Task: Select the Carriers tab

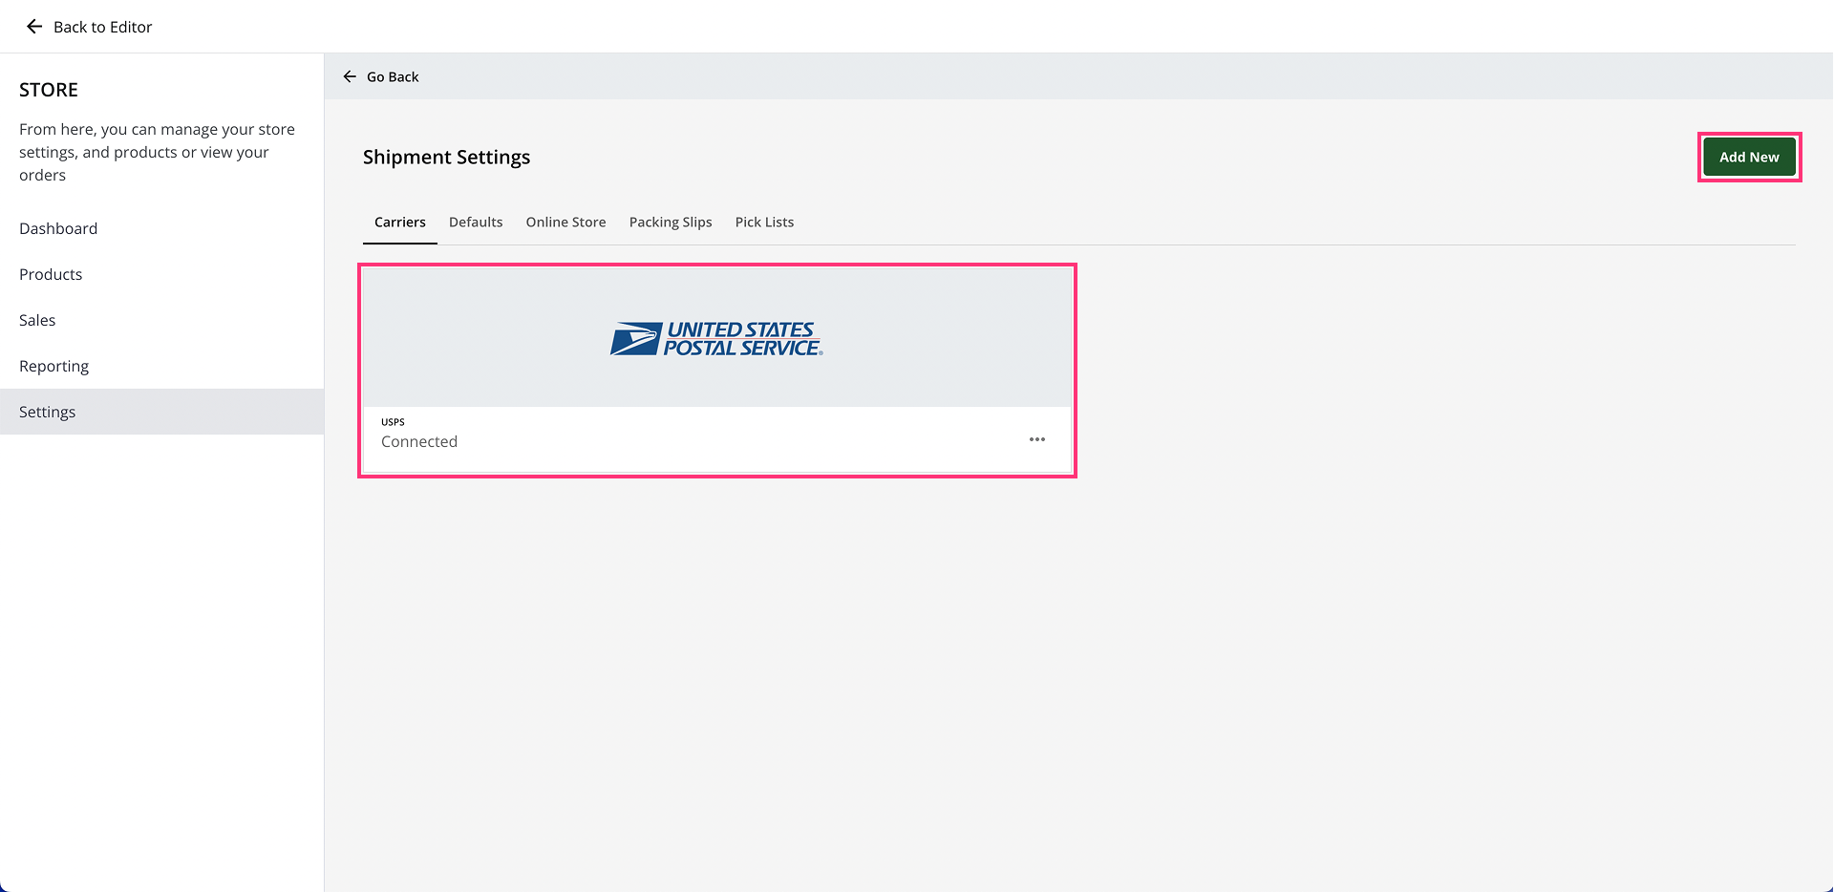Action: point(400,222)
